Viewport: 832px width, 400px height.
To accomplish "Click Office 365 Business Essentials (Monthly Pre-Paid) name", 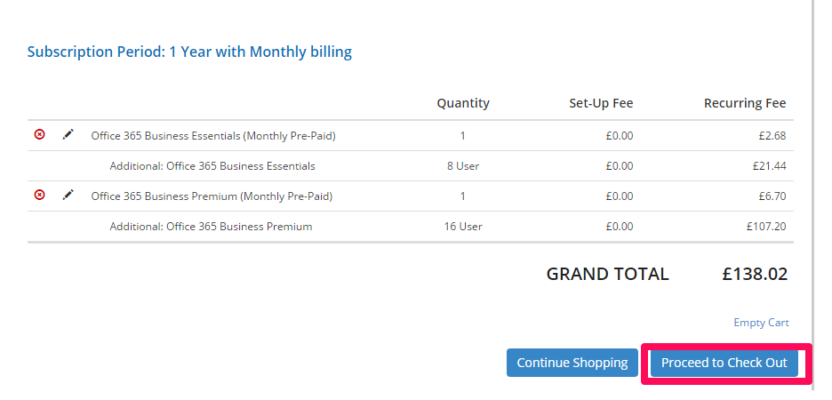I will point(213,136).
